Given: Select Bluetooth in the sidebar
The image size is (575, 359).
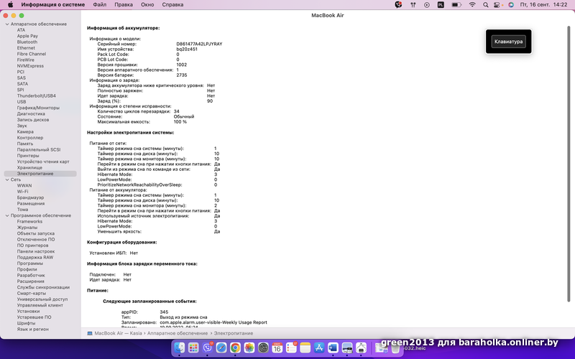Looking at the screenshot, I should click(27, 42).
